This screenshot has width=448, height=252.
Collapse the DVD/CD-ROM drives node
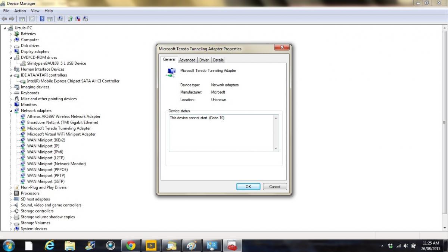pos(11,57)
